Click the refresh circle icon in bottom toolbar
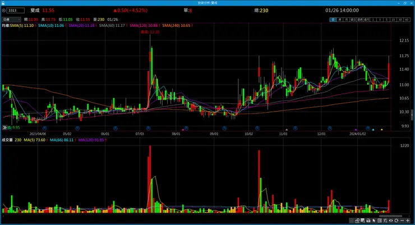Viewport: 415px width, 225px height. tap(396, 221)
